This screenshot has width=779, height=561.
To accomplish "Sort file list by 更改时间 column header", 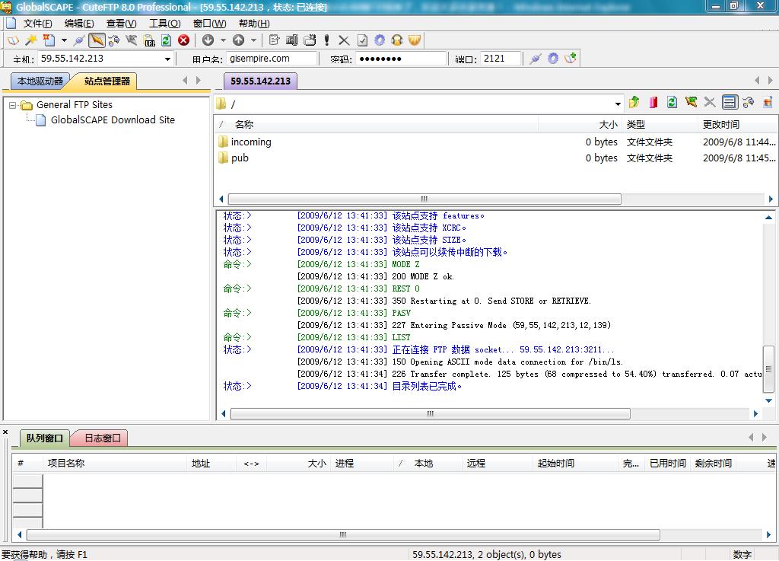I will (x=738, y=125).
